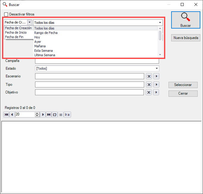This screenshot has width=203, height=194.
Task: Open Escenario lookup arrow button
Action: 156,76
